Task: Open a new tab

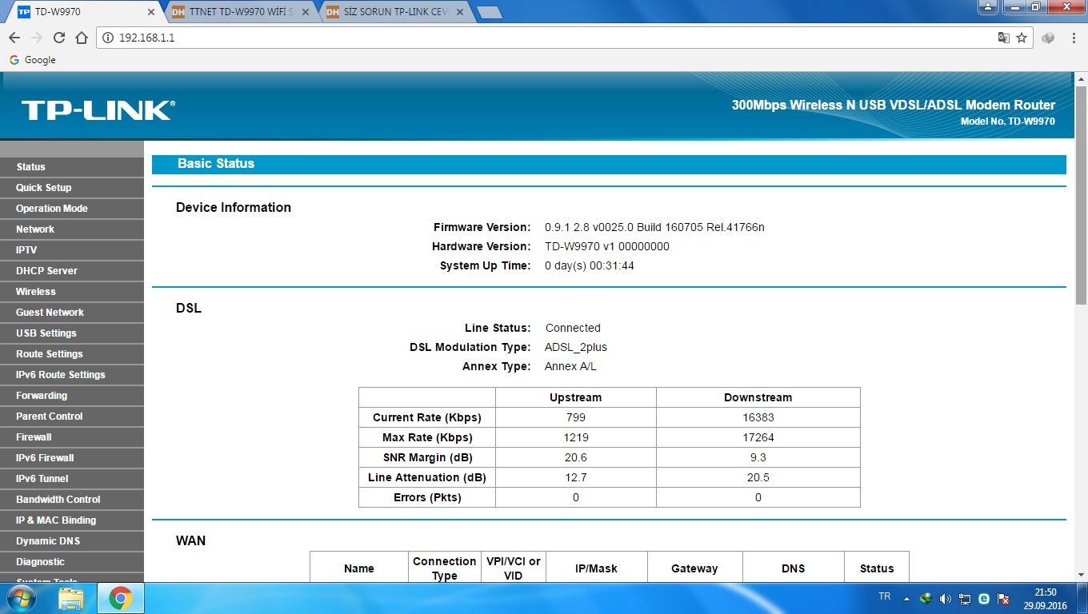Action: [489, 12]
